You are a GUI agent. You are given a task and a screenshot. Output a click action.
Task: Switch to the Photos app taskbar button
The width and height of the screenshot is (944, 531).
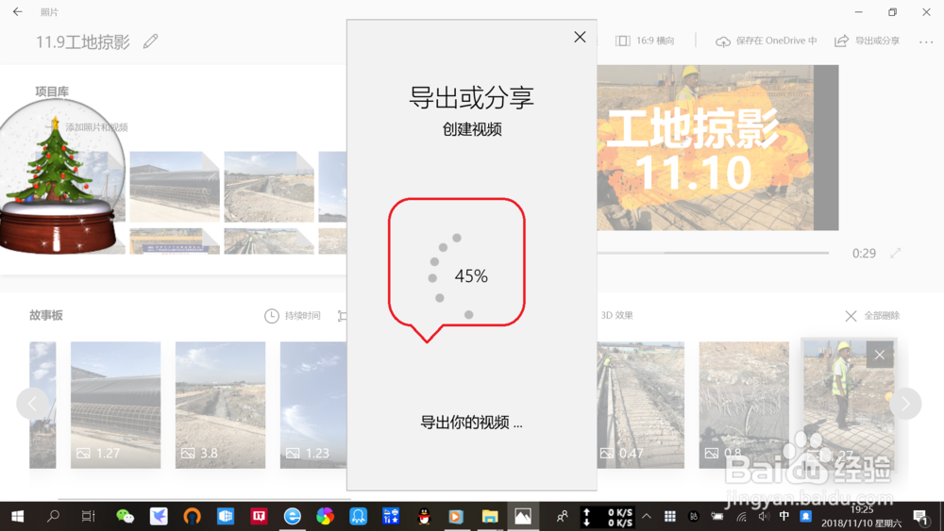[523, 516]
